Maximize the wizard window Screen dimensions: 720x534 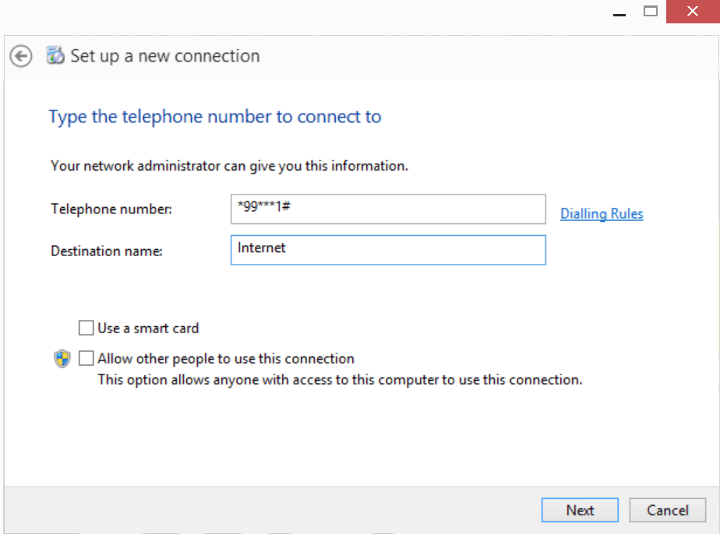point(651,12)
